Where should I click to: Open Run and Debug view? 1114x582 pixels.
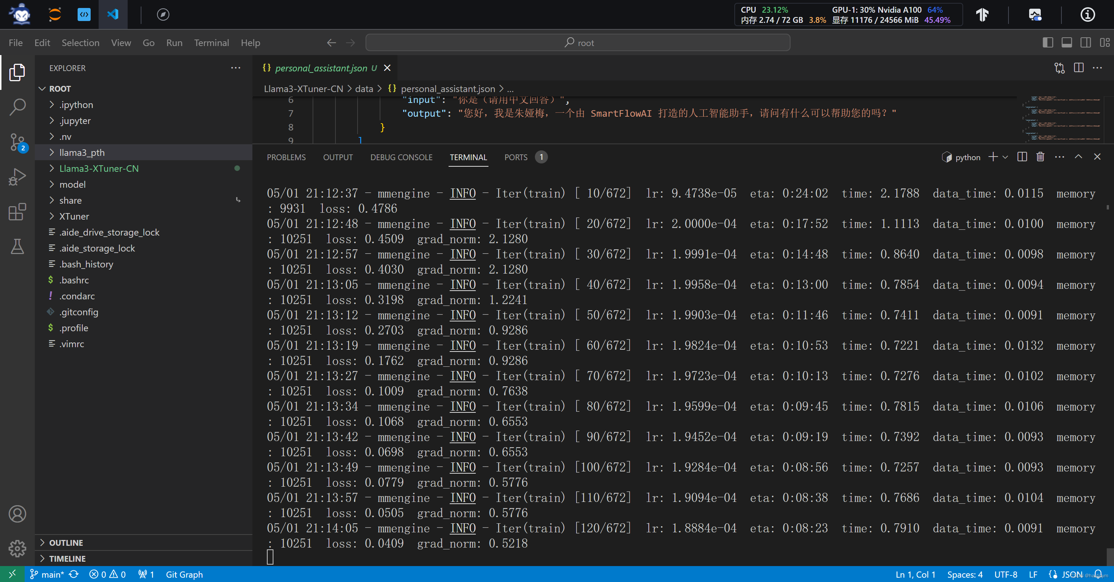17,177
